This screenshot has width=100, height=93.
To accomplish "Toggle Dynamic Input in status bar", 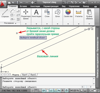I will (x=59, y=90).
